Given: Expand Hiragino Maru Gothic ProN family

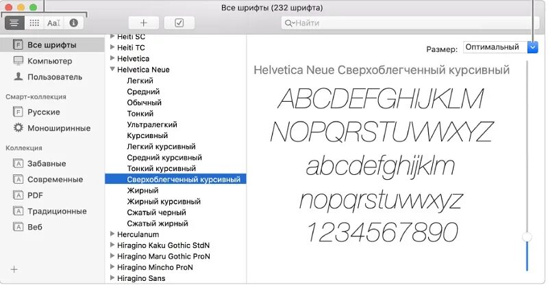Looking at the screenshot, I should click(112, 256).
